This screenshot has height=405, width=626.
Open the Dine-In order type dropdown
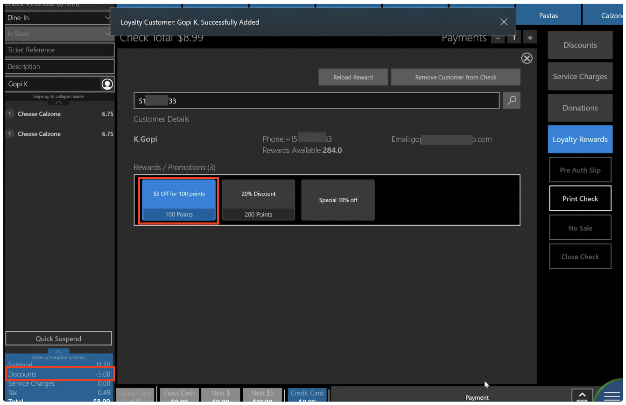point(58,18)
